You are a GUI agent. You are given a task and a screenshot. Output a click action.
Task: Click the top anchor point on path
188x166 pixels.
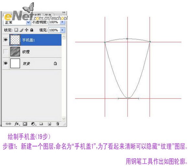pos(127,39)
